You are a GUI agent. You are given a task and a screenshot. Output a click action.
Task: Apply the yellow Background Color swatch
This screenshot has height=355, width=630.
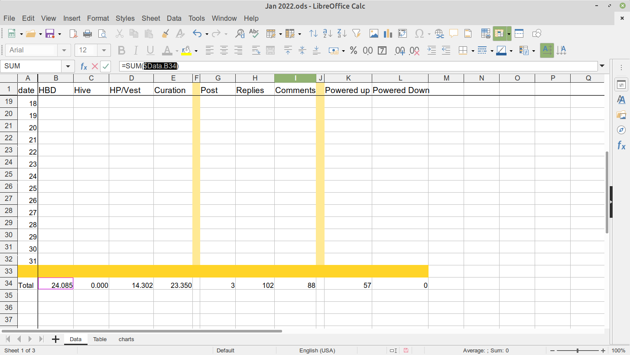(187, 51)
